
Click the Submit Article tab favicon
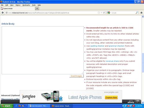pyautogui.click(x=2, y=9)
